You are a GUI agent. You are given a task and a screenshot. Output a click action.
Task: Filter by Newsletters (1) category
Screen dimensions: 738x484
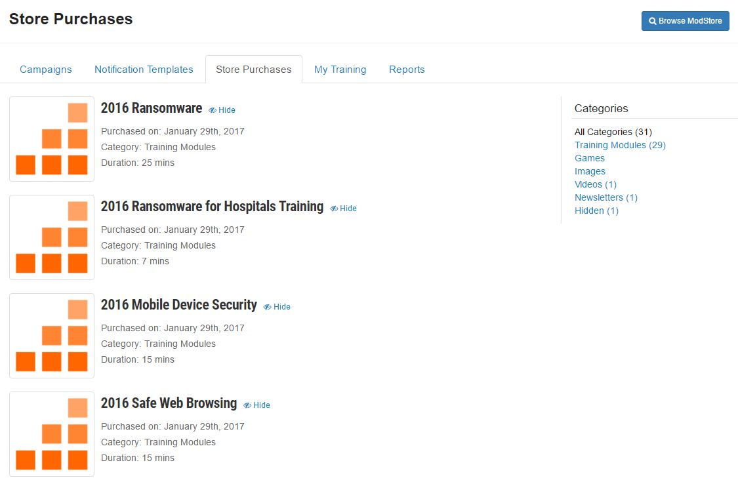[x=606, y=198]
